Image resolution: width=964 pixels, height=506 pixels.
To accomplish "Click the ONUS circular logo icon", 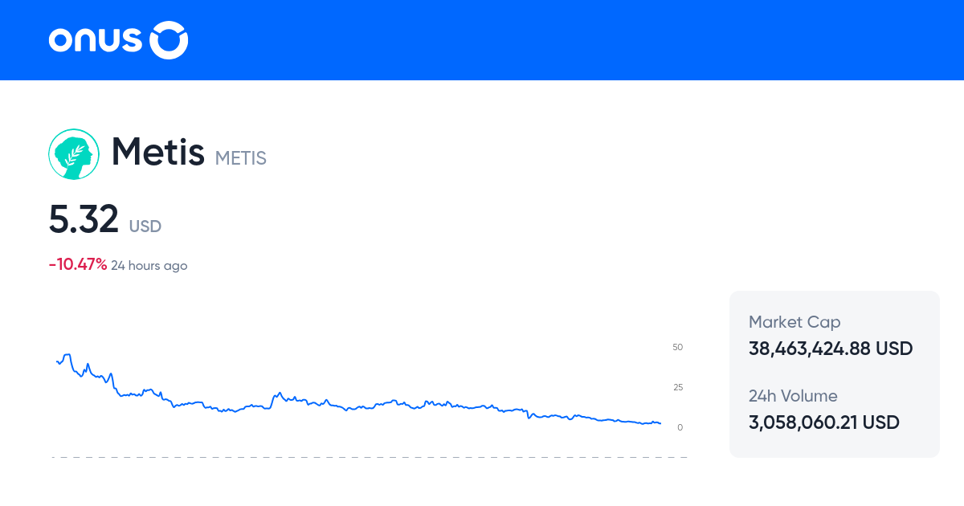I will click(x=169, y=39).
